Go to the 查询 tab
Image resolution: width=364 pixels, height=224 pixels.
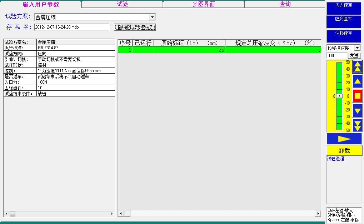coord(285,4)
